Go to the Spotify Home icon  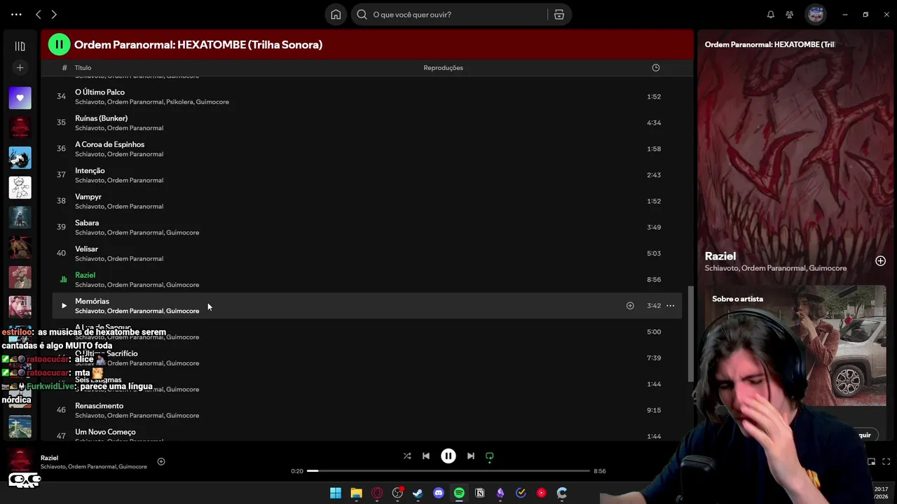(336, 15)
